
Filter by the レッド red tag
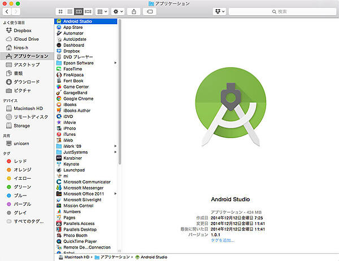[21, 161]
